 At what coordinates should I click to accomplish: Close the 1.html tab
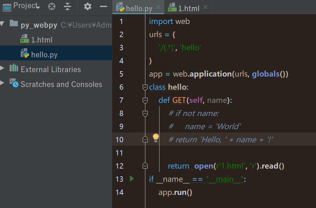pyautogui.click(x=205, y=7)
